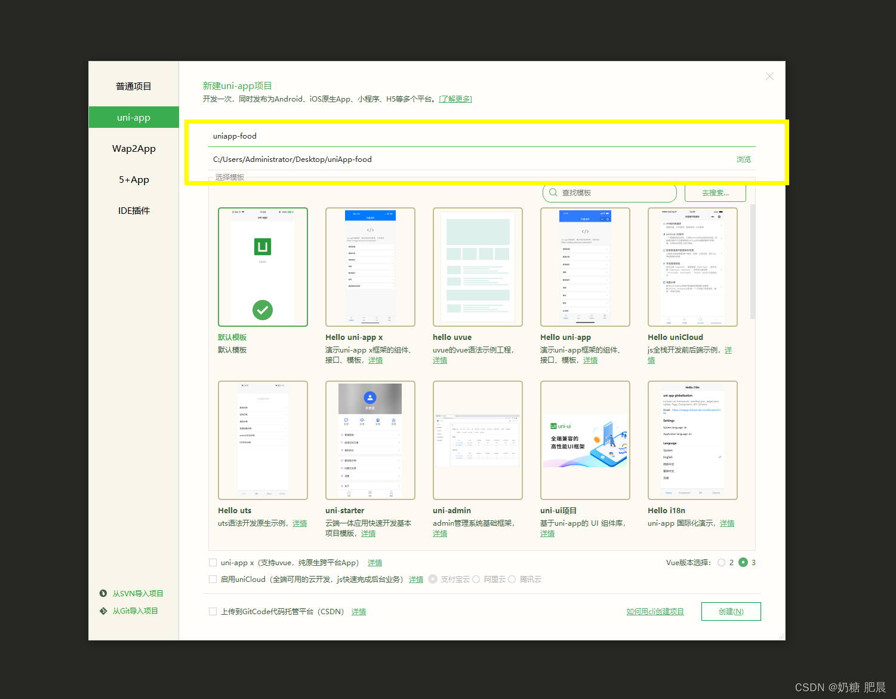
Task: Close the new project dialog
Action: coord(769,76)
